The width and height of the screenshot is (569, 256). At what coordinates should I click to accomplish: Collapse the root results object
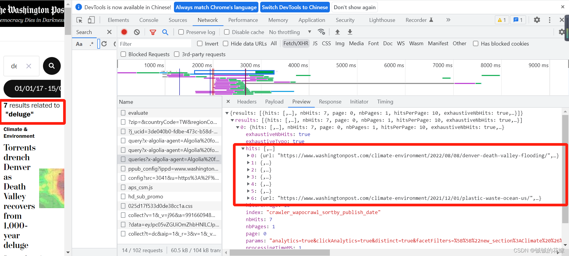point(227,113)
